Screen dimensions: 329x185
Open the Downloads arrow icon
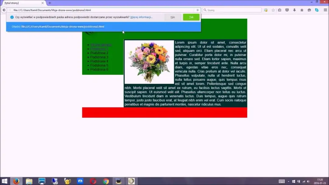pos(294,10)
